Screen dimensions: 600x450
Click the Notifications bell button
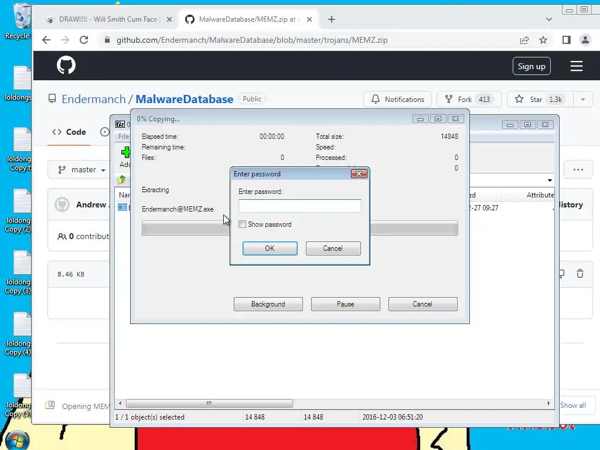398,100
